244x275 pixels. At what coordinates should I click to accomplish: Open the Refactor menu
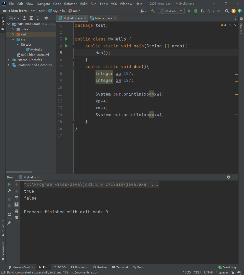point(70,4)
